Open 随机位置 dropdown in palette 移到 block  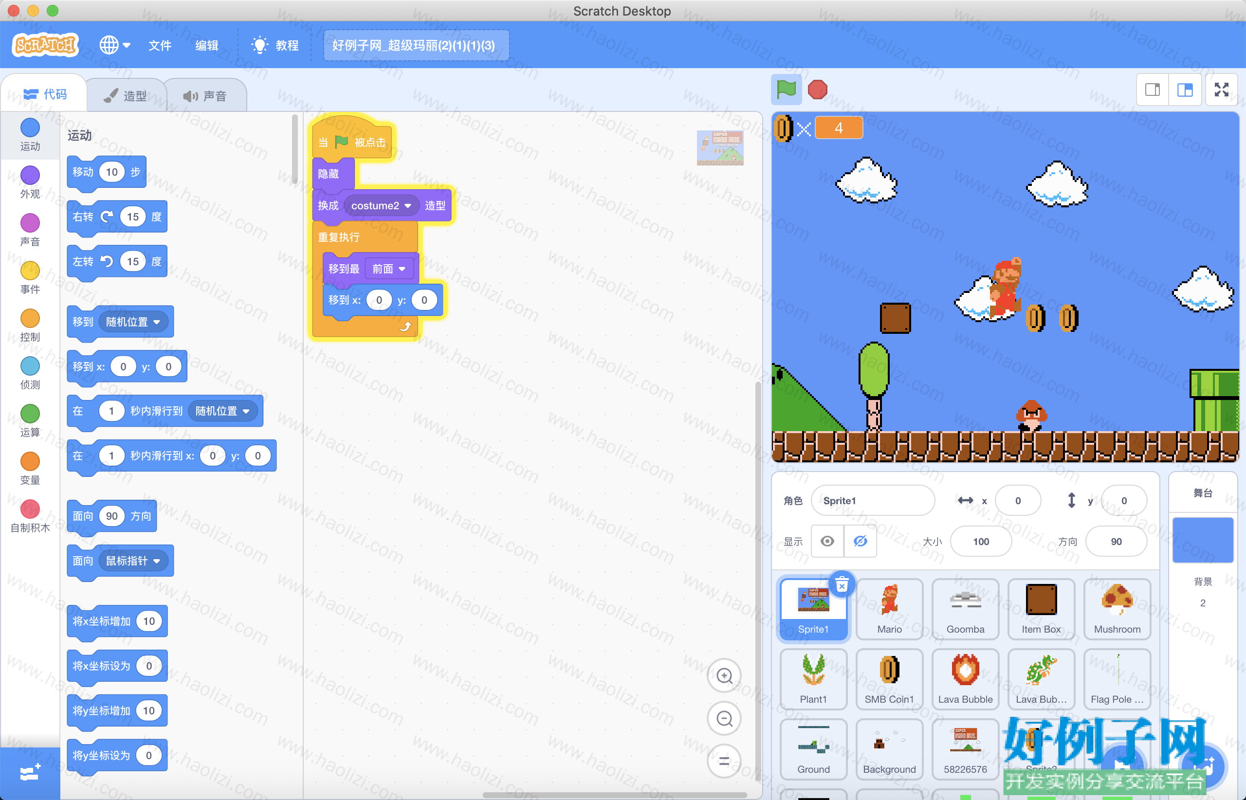(133, 322)
